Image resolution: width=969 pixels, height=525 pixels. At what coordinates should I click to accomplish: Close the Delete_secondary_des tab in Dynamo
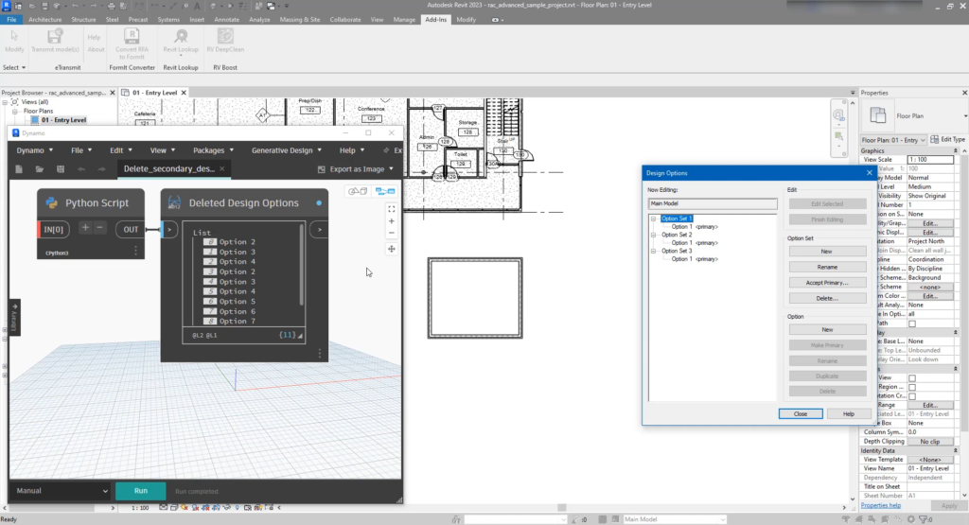221,168
